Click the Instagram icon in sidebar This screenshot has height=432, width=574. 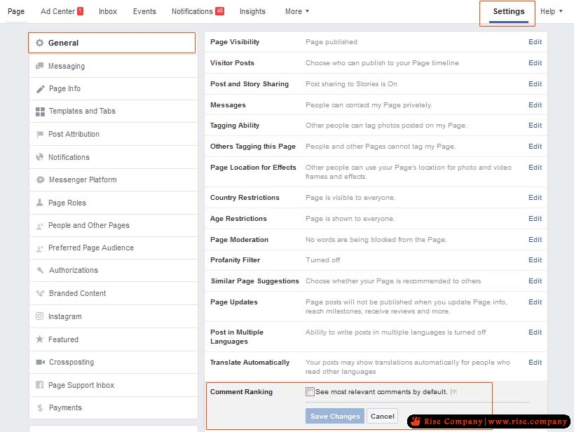tap(40, 316)
